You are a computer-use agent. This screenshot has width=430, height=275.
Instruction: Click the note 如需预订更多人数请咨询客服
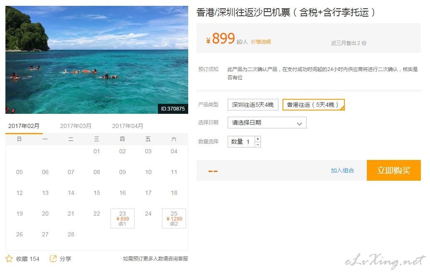click(x=155, y=258)
